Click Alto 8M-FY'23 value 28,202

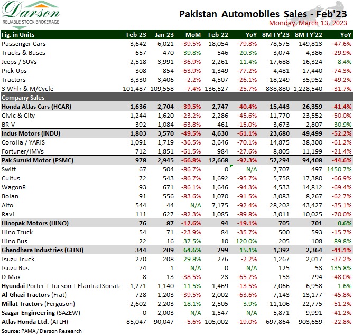coord(280,205)
